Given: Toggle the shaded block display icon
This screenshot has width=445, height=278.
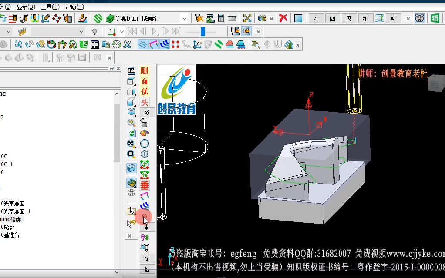Looking at the screenshot, I should click(131, 168).
